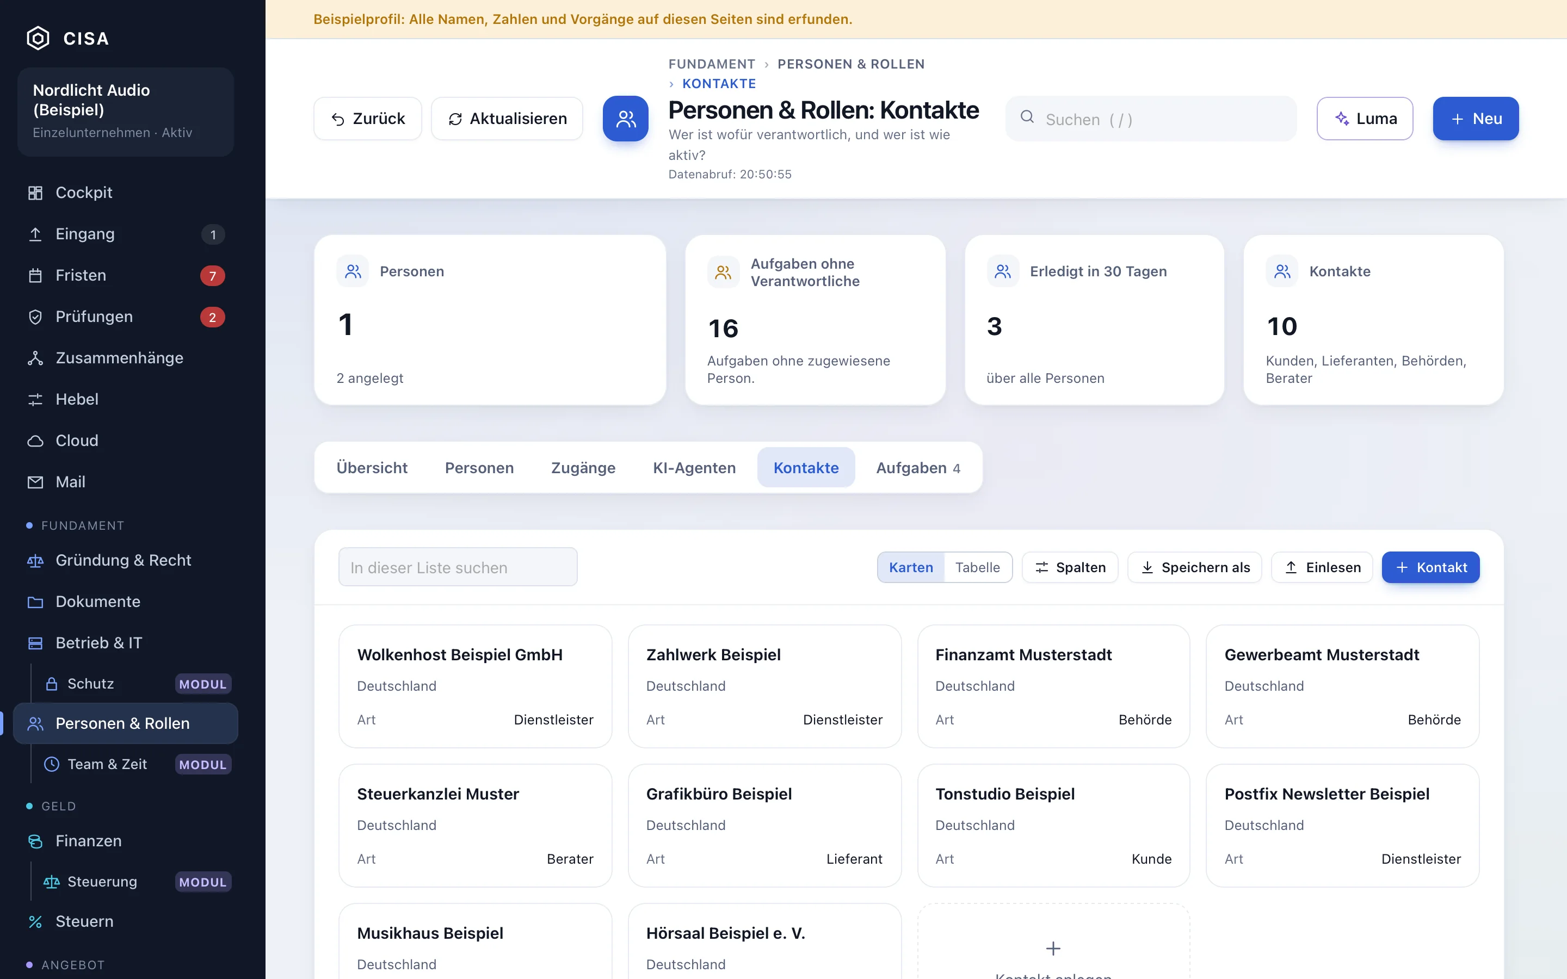
Task: Focus the global Suchen field
Action: [x=1151, y=119]
